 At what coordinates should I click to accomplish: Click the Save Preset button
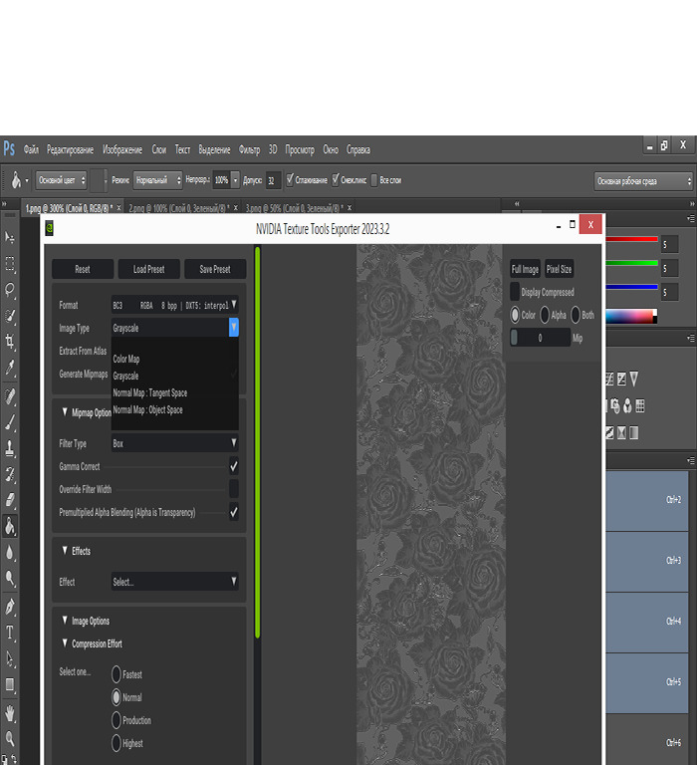click(x=215, y=269)
